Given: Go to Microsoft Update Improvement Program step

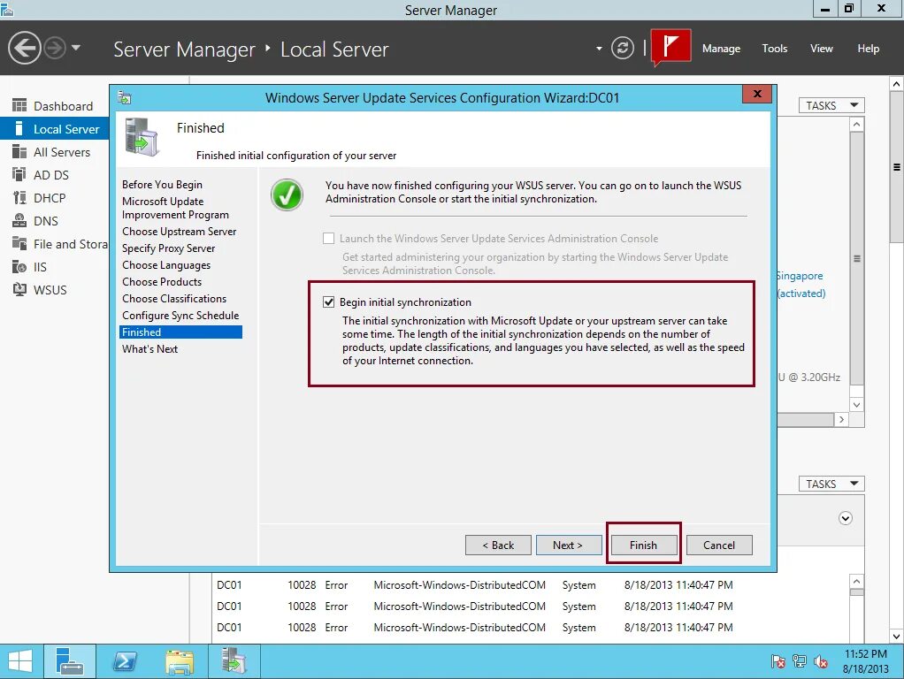Looking at the screenshot, I should 175,208.
